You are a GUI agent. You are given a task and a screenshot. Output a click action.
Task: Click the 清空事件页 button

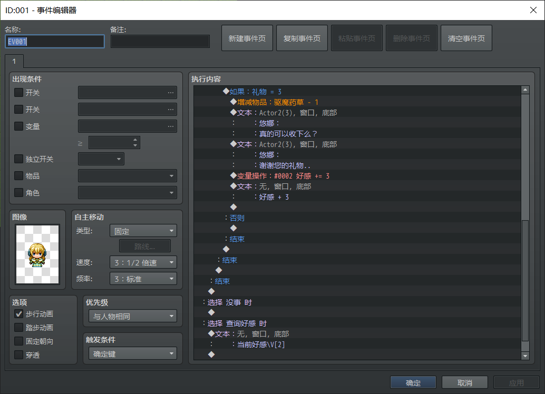(466, 38)
